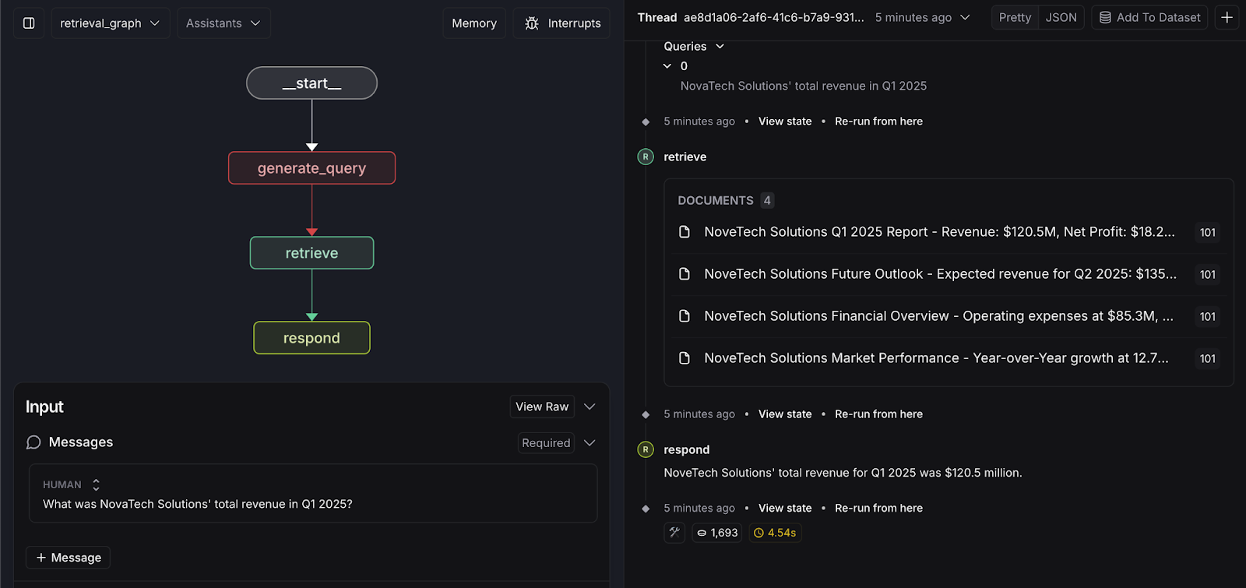This screenshot has height=588, width=1246.
Task: Open the Memory tab
Action: coord(473,23)
